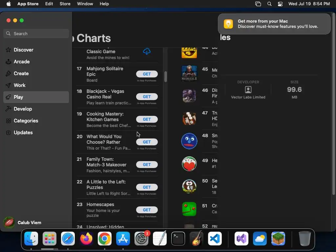The image size is (336, 252).
Task: Click the Homescapes title text
Action: click(100, 204)
